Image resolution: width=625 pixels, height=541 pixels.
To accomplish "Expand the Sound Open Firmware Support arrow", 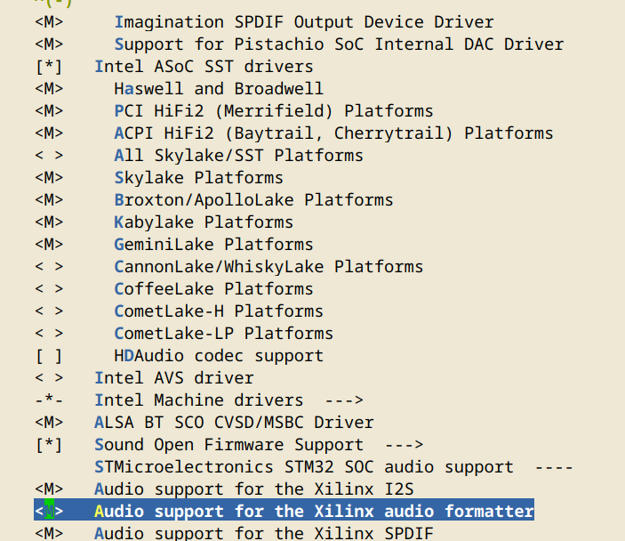I will click(x=404, y=445).
